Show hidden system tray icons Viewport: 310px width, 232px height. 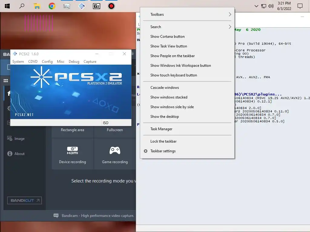click(x=256, y=6)
